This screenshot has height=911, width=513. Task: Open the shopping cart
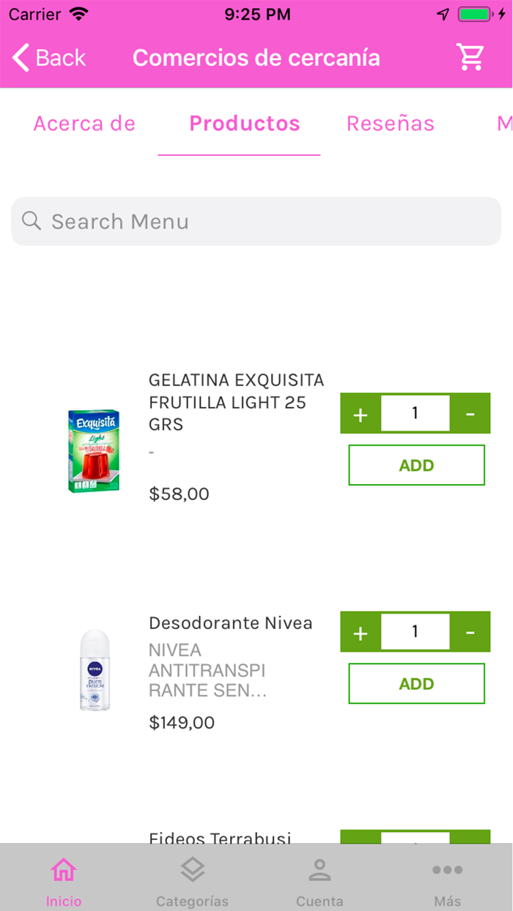(x=471, y=57)
